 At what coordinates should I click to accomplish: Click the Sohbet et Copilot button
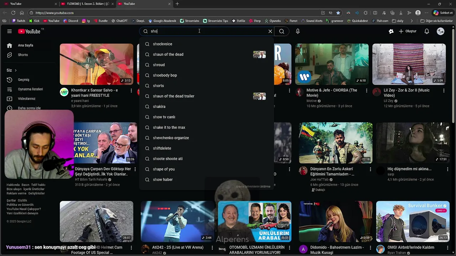pos(443,13)
